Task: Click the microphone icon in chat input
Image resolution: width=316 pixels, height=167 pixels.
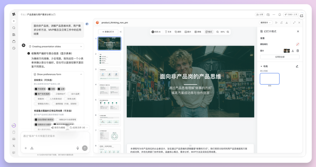Action: (78, 148)
